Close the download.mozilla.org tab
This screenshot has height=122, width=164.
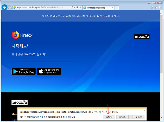[112, 8]
